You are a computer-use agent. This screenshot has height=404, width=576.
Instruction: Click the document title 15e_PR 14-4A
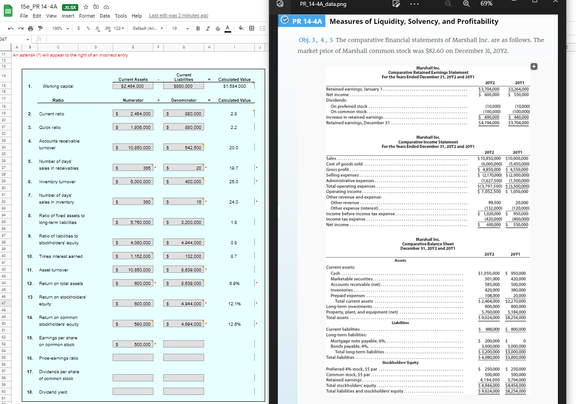[39, 7]
